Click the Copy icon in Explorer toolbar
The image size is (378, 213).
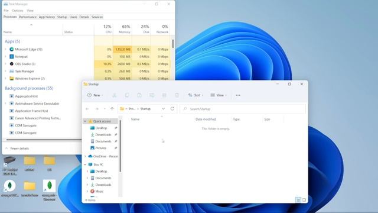tap(127, 95)
